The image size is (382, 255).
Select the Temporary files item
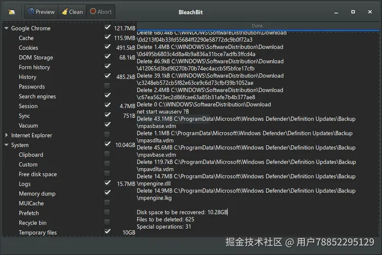38,233
